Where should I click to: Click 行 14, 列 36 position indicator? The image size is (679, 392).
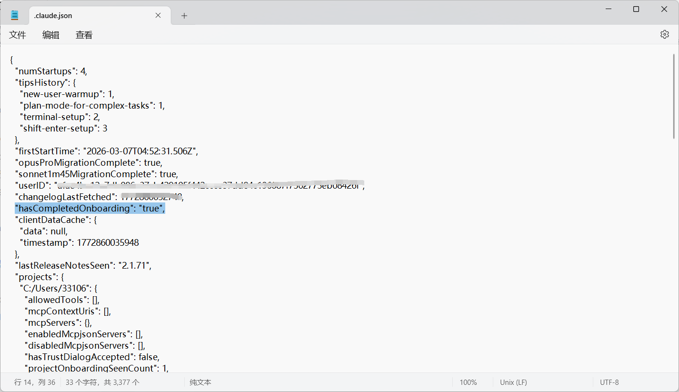(35, 382)
